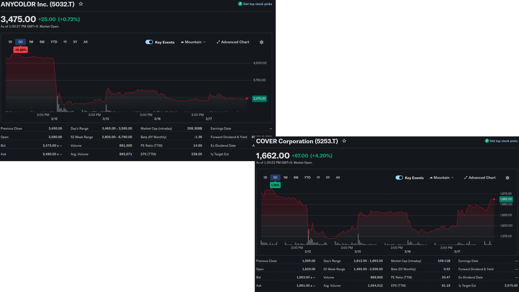Expand Mountain chart type dropdown for COVER
This screenshot has width=519, height=292.
[442, 178]
